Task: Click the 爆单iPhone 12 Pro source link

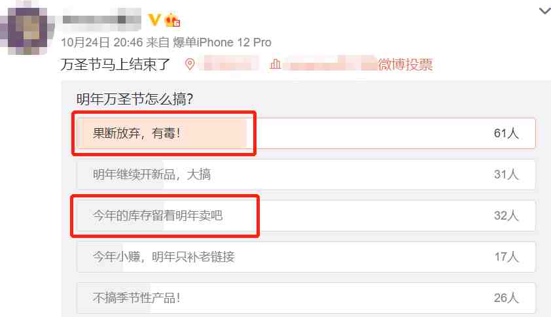Action: point(222,42)
